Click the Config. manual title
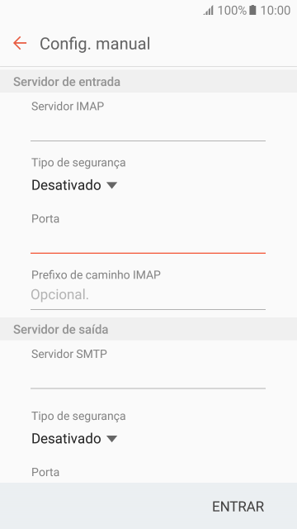Screen dimensions: 297x529 (x=95, y=44)
